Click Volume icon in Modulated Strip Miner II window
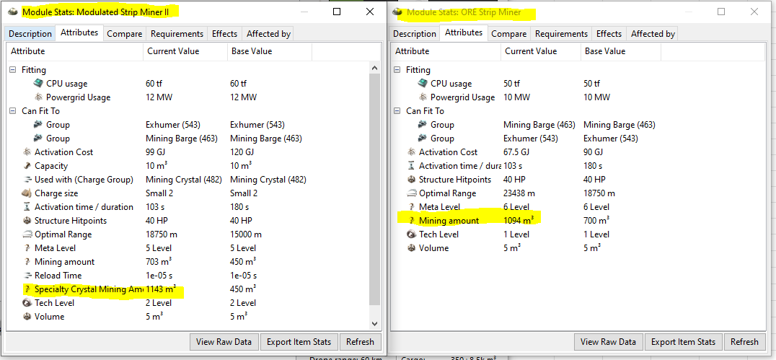 26,317
